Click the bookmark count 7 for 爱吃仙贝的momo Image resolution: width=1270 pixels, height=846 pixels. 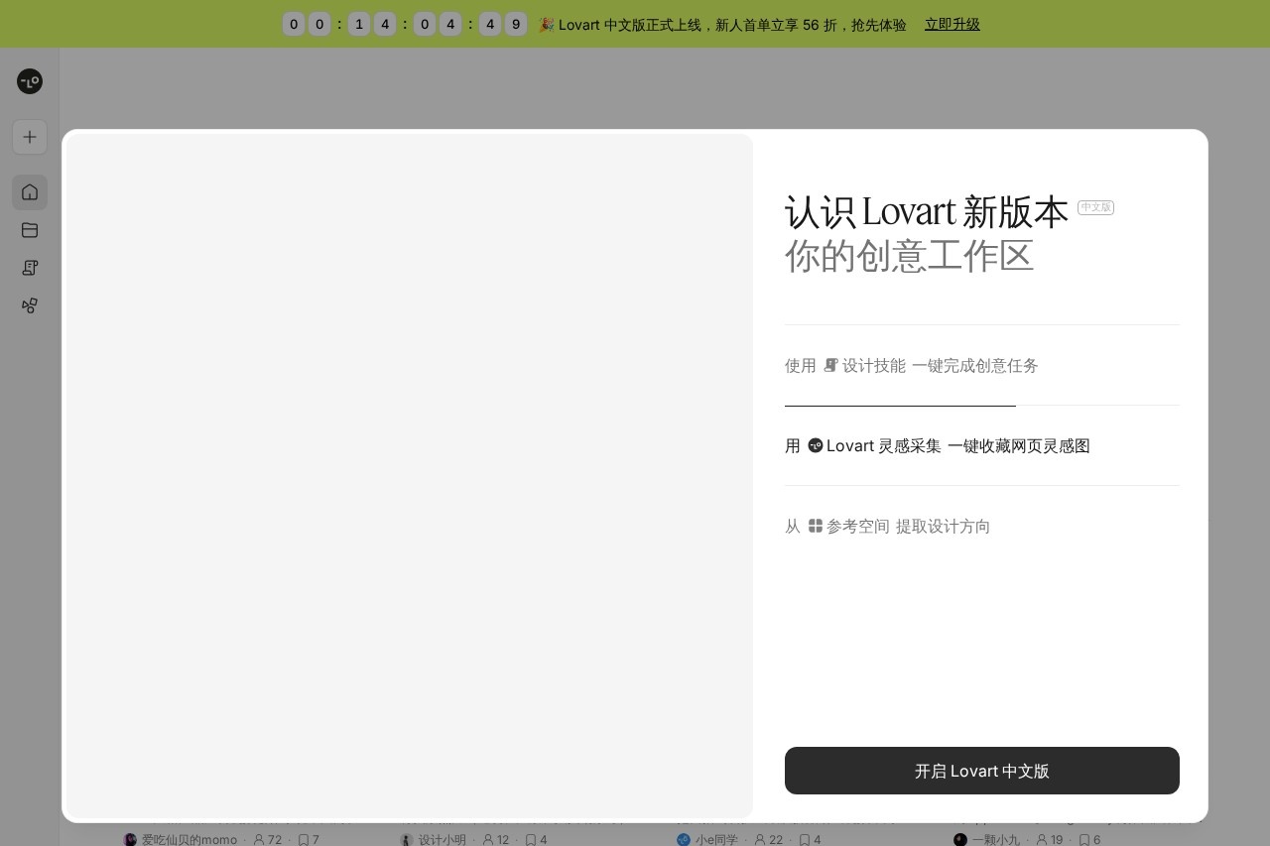pos(310,840)
